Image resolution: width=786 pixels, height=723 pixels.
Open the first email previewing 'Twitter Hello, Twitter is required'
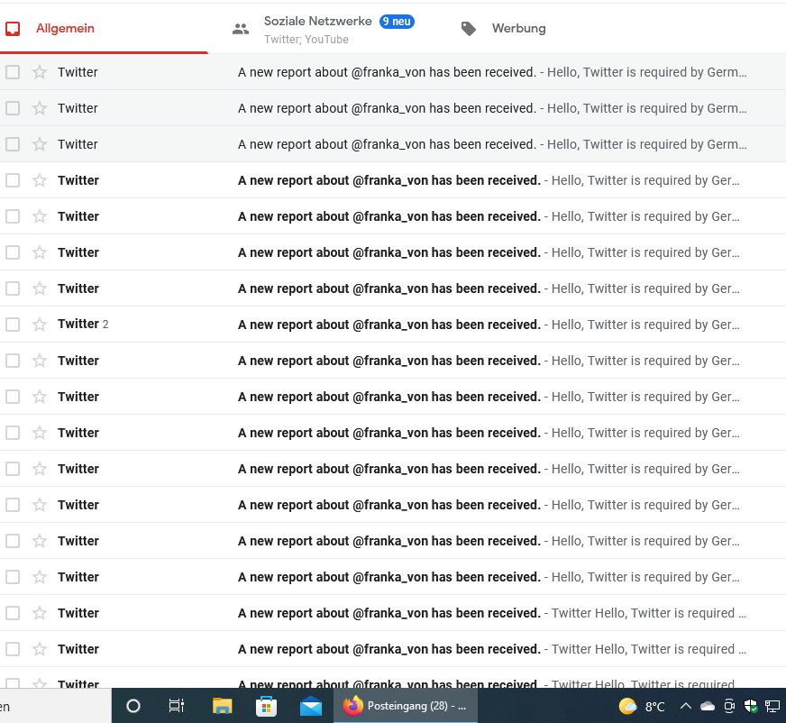[x=393, y=613]
